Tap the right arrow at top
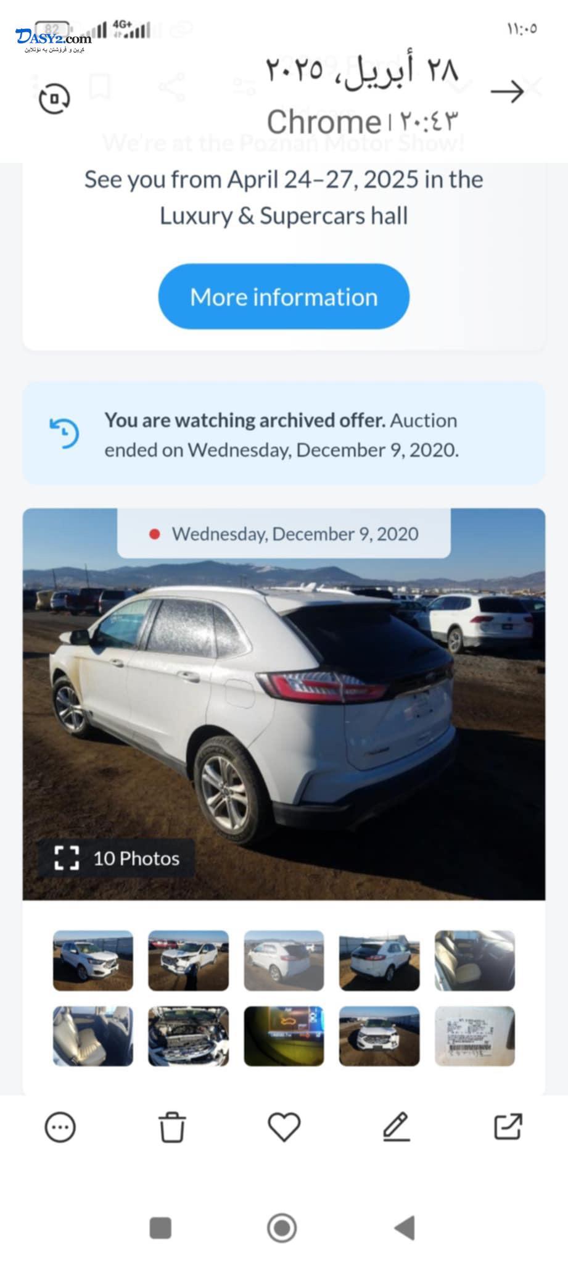 point(507,92)
